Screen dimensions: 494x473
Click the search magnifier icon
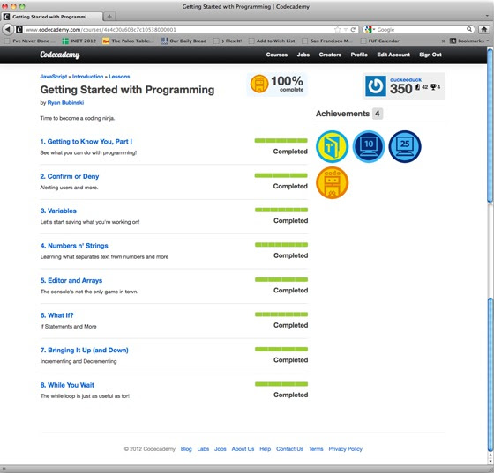(469, 29)
